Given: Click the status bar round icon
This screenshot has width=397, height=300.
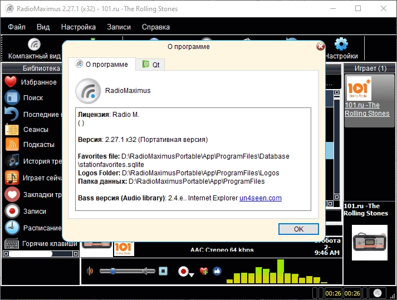Looking at the screenshot, I should click(378, 293).
